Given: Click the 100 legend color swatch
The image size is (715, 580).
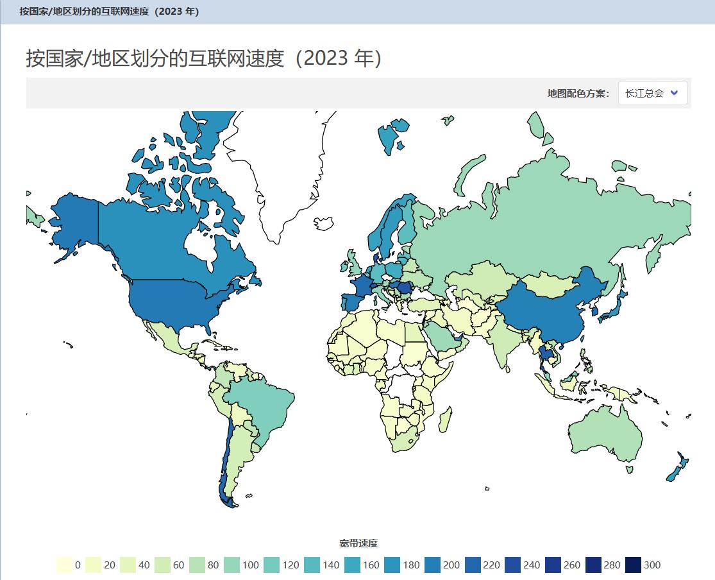Looking at the screenshot, I should [232, 565].
